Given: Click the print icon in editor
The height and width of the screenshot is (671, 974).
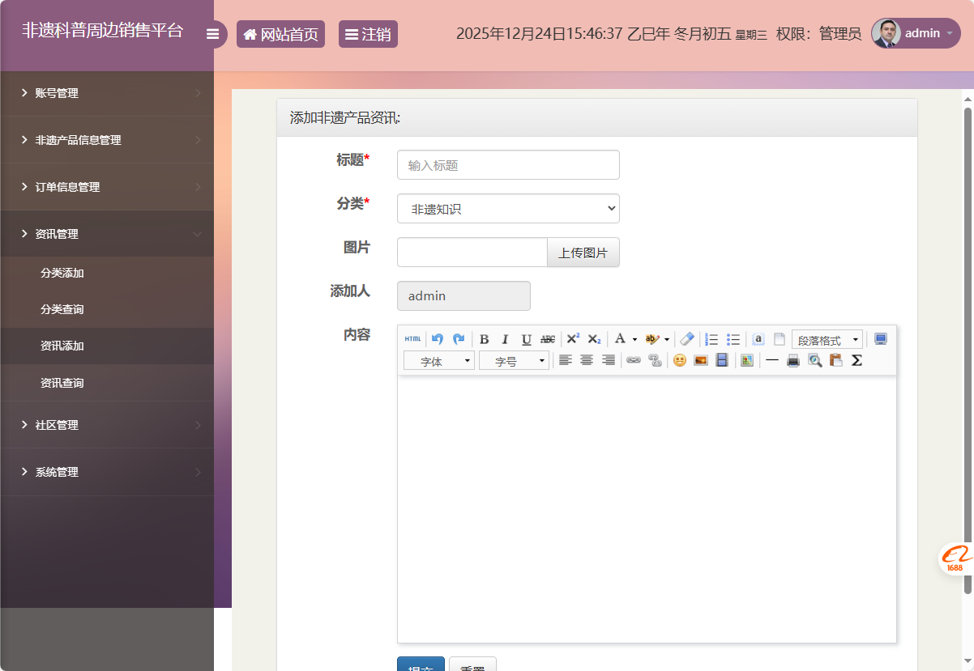Looking at the screenshot, I should tap(793, 360).
